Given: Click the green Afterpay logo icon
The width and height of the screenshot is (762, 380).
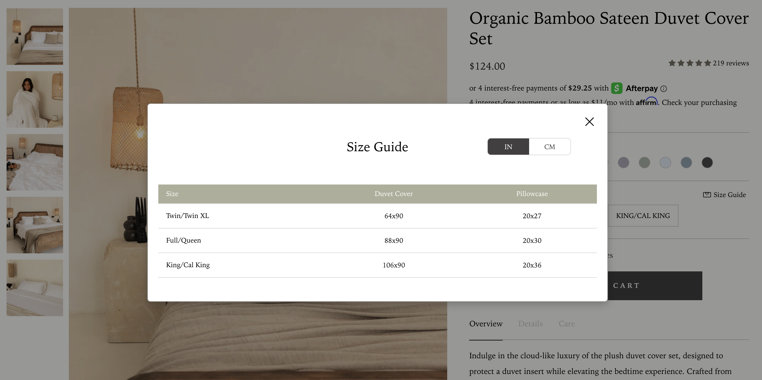Looking at the screenshot, I should coord(617,88).
